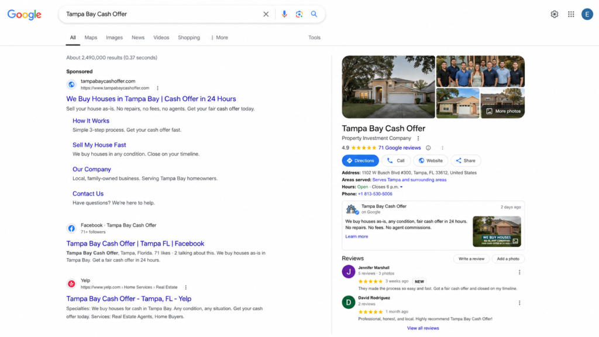The height and width of the screenshot is (337, 599).
Task: Open the Contact Us sitelink
Action: (88, 194)
